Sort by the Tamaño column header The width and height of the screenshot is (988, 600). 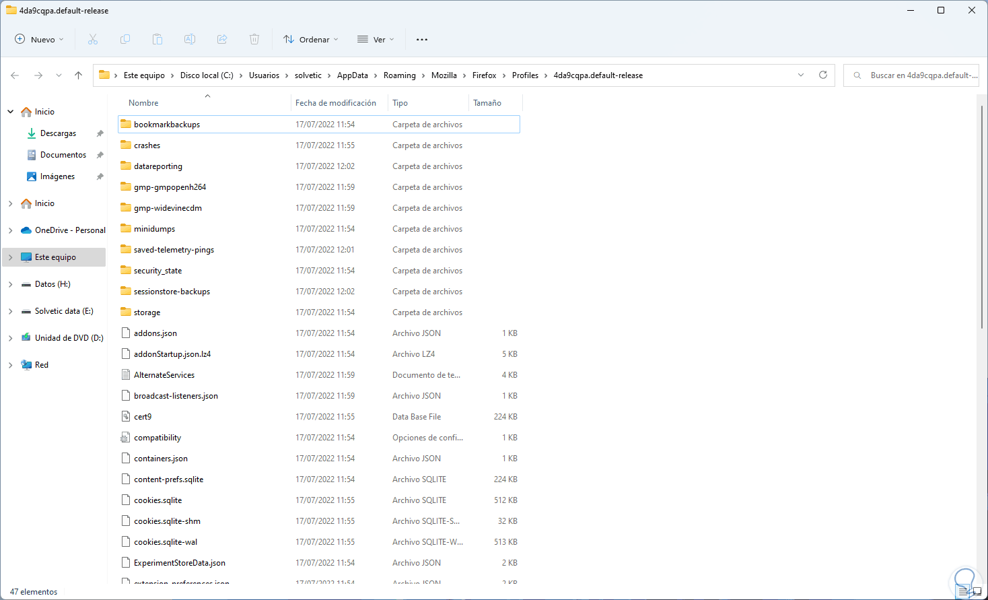(x=487, y=103)
